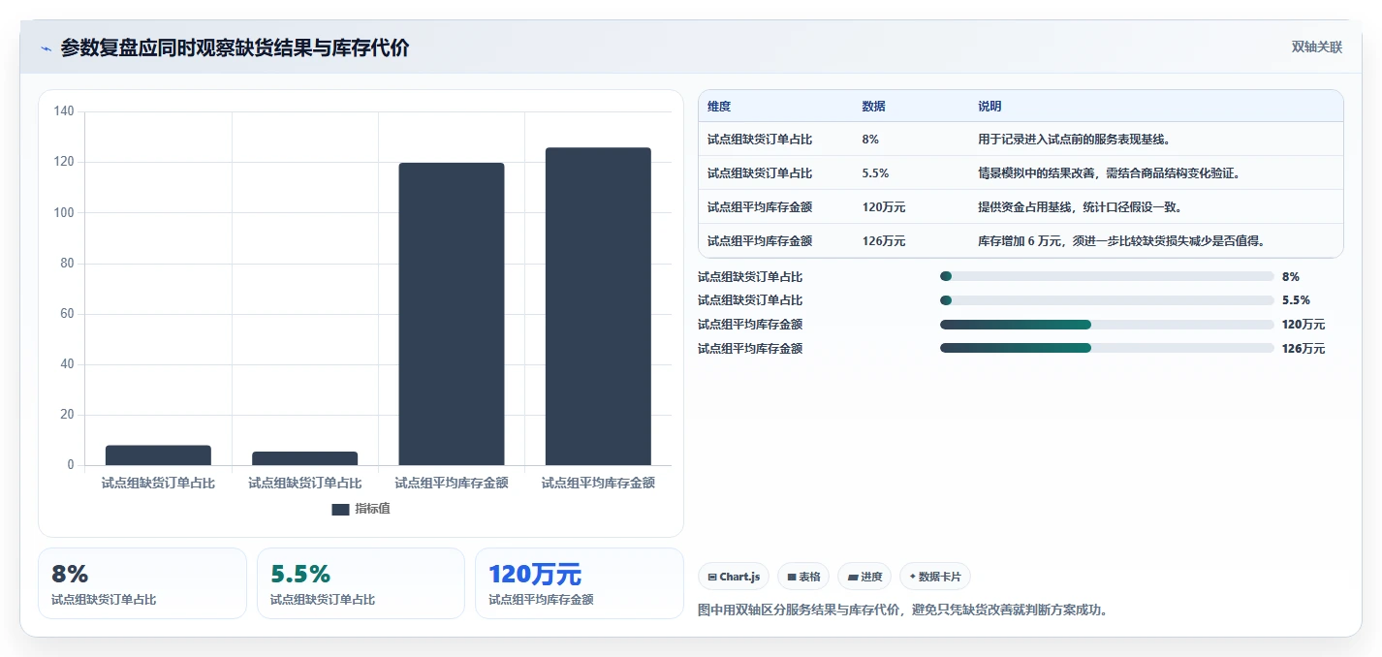The height and width of the screenshot is (657, 1382).
Task: Click the panel title 参数复盘应同时观察缺货结果与库存代价
Action: (x=235, y=47)
